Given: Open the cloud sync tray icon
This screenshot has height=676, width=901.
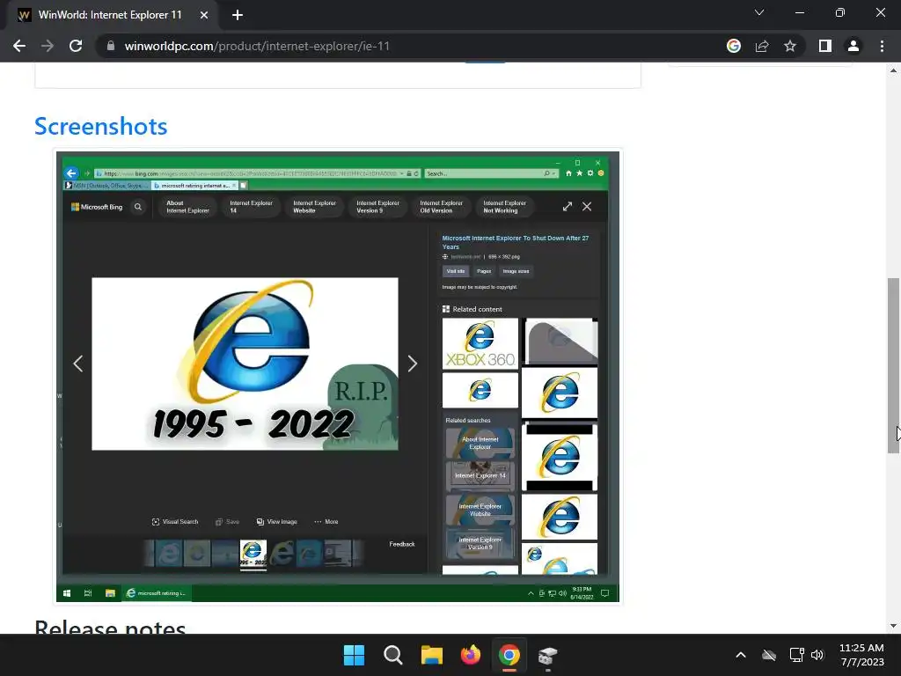Looking at the screenshot, I should coord(769,655).
